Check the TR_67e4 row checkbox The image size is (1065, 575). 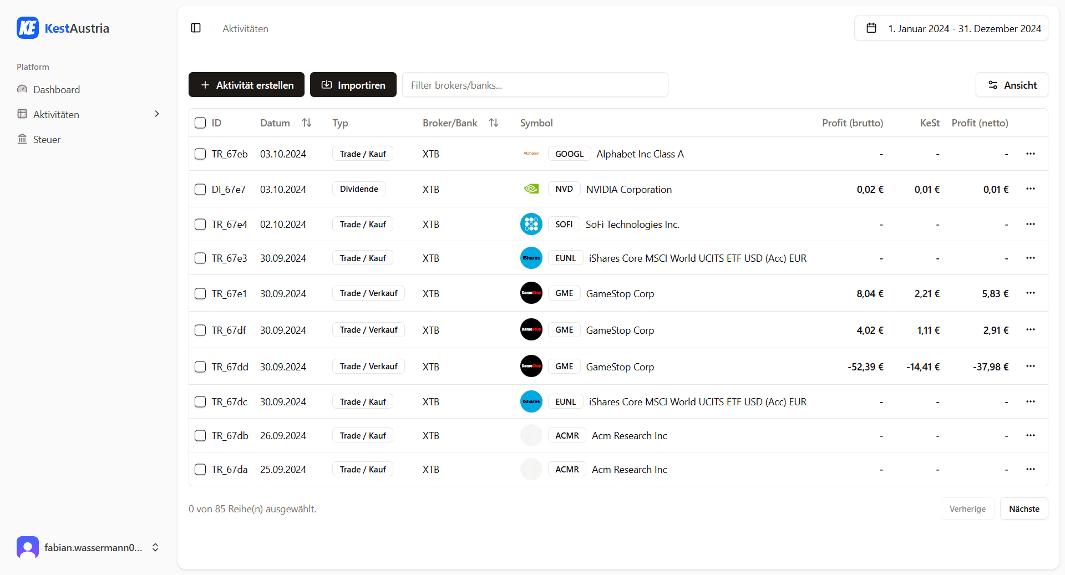[x=200, y=224]
